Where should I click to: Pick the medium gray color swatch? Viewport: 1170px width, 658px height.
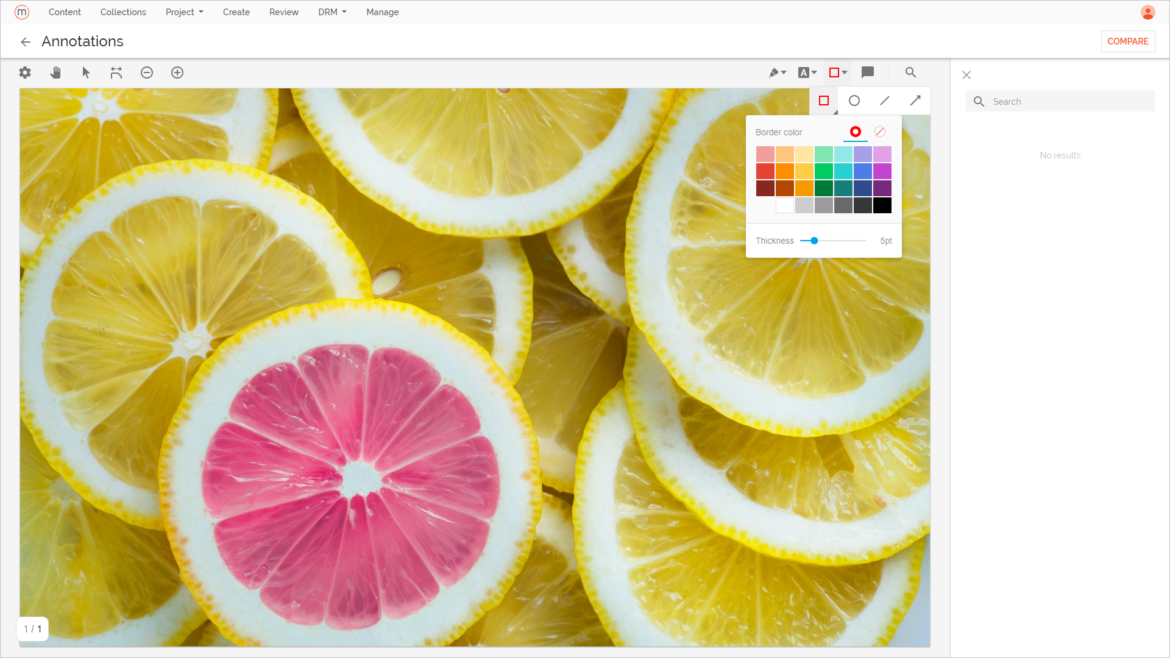824,205
